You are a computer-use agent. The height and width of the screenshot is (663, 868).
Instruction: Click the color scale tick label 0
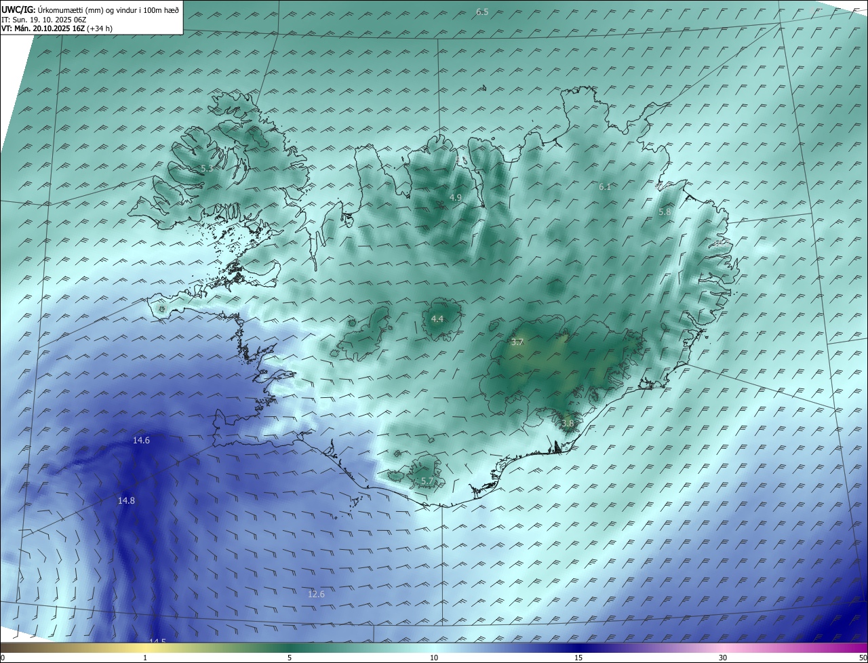3,658
